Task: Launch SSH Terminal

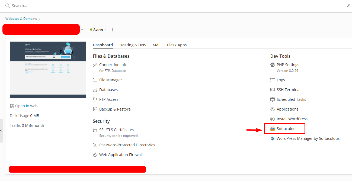Action: click(289, 90)
